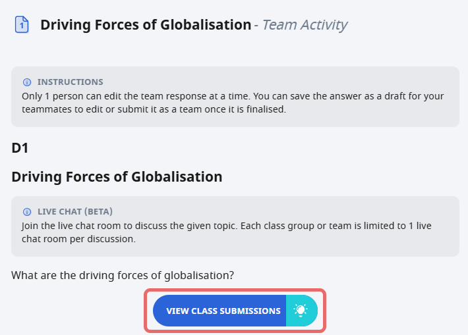
Task: Click the dash between the title and Team Activity
Action: (x=256, y=26)
